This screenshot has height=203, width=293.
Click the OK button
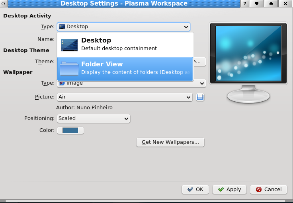click(x=195, y=189)
